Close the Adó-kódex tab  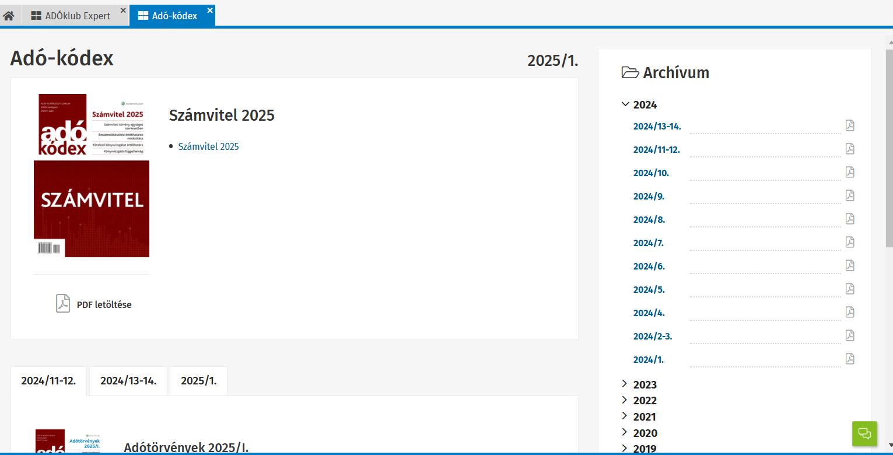point(210,10)
